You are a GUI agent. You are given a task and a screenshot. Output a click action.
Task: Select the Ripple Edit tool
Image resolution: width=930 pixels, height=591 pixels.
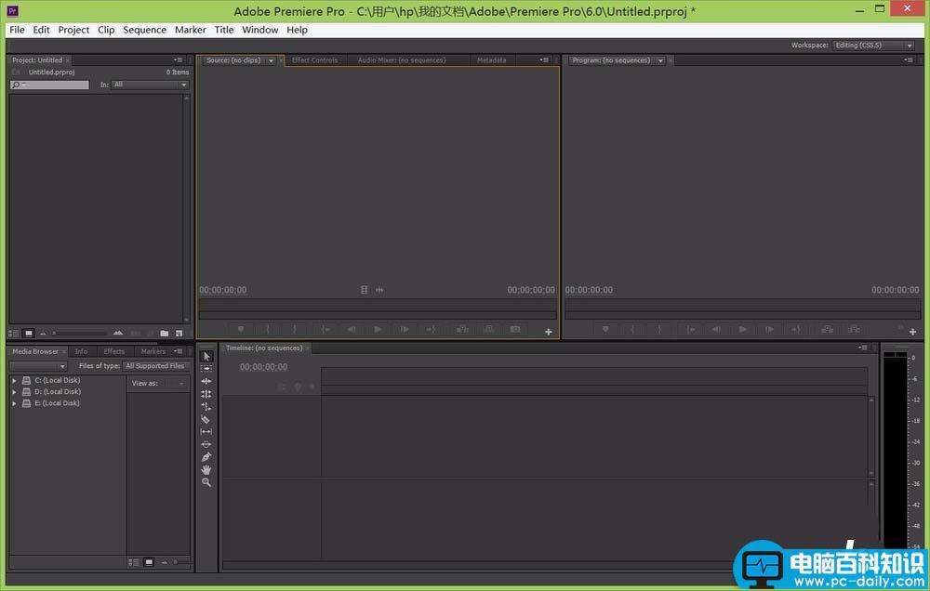tap(206, 381)
